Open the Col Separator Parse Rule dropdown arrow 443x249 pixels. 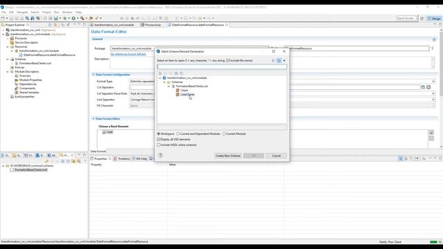coord(433,93)
